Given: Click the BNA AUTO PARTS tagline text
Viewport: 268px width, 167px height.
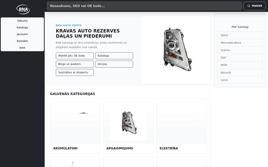Looking at the screenshot, I should [x=69, y=25].
